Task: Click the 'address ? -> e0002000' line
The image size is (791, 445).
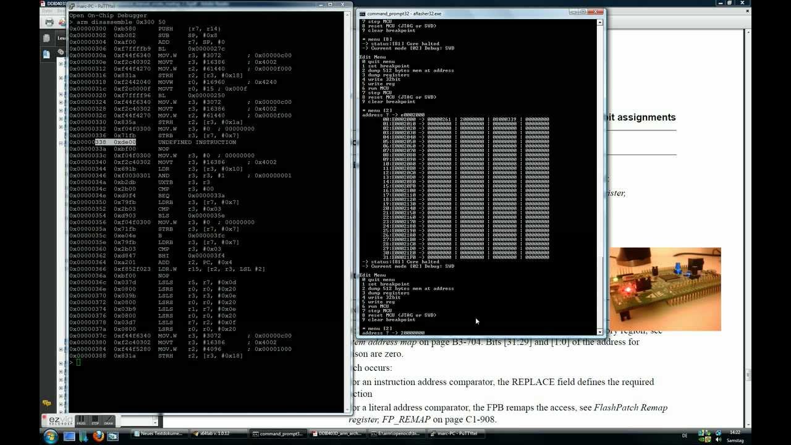Action: click(x=393, y=115)
